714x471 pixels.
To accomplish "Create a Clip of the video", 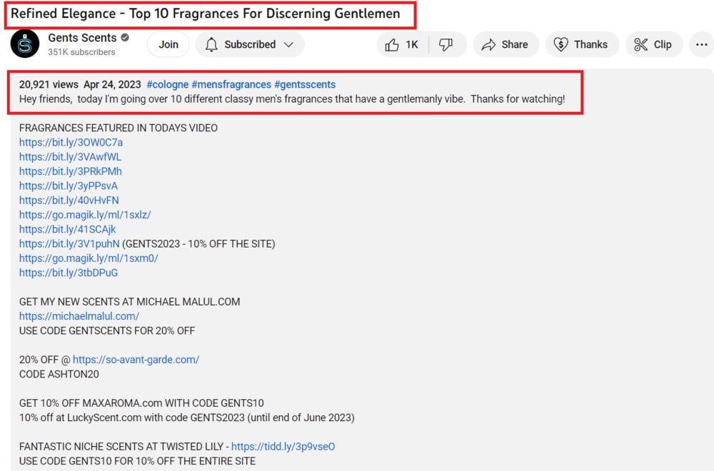I will (x=653, y=44).
